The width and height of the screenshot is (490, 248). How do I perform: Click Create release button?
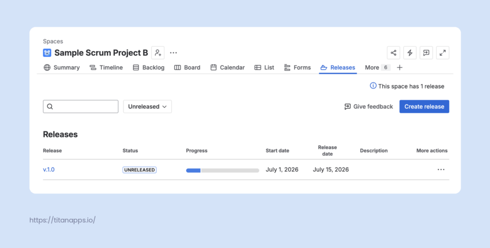(424, 107)
